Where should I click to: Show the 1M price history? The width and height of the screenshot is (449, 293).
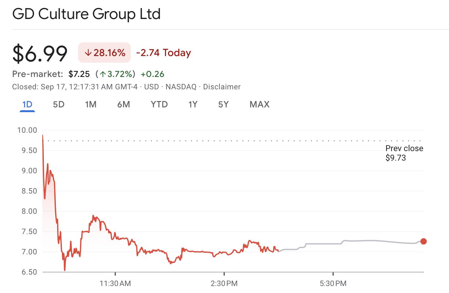pyautogui.click(x=91, y=105)
